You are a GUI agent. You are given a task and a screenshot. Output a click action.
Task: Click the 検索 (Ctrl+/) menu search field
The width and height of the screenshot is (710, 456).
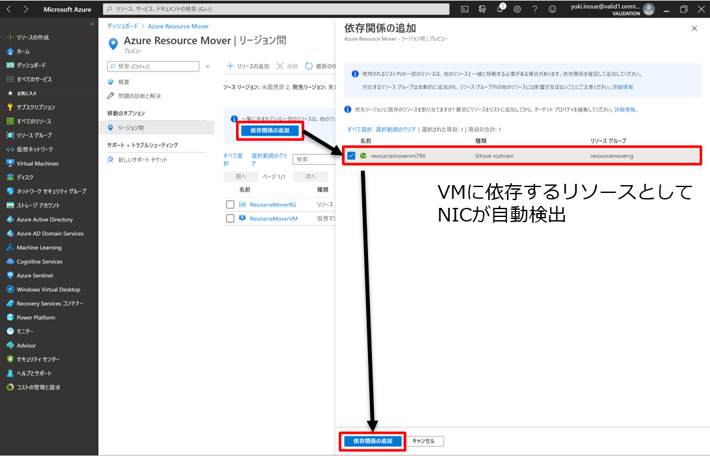(153, 66)
